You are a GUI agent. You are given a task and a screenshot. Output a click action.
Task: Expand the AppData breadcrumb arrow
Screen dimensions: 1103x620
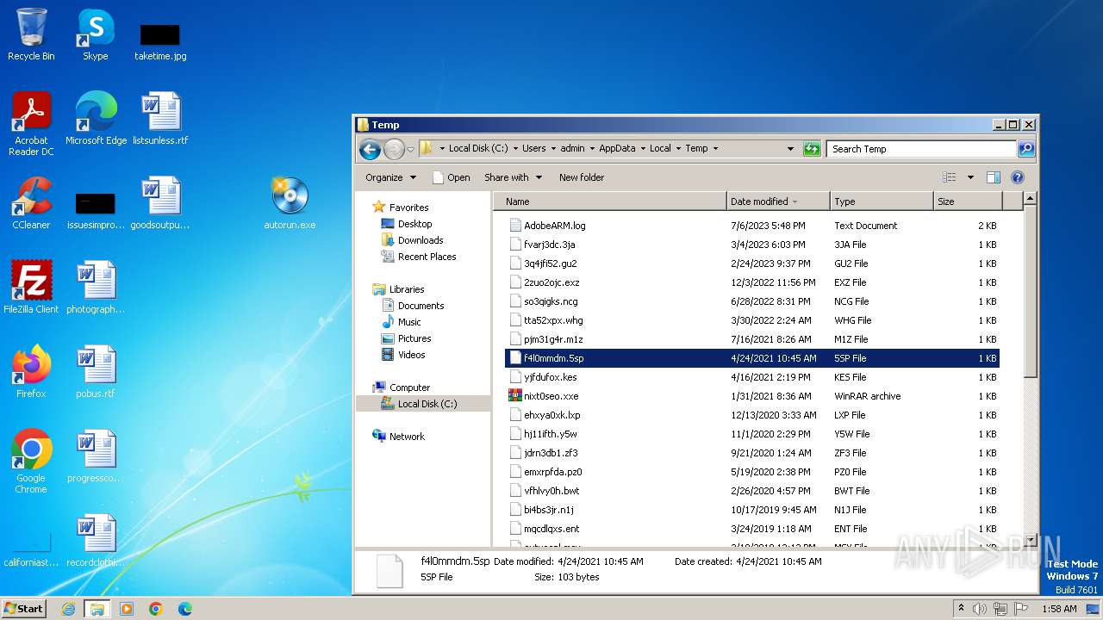(642, 149)
